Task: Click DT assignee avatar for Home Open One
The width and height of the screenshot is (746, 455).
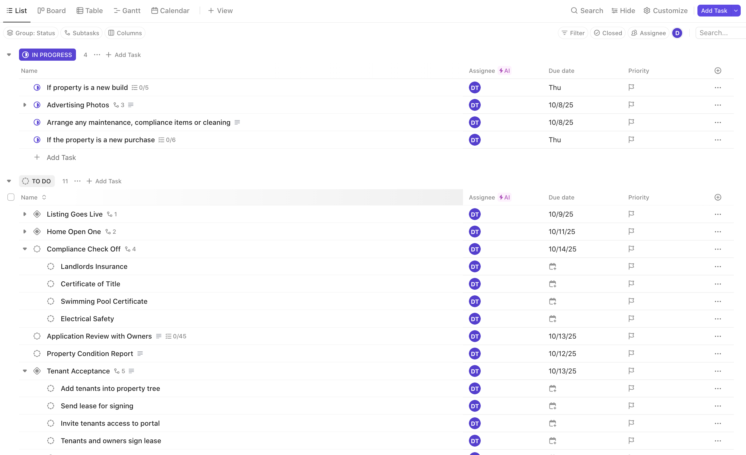Action: tap(475, 232)
